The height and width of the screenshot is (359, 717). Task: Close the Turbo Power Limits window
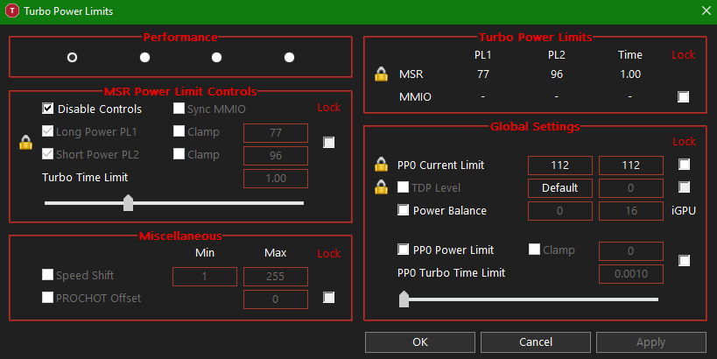tap(706, 11)
